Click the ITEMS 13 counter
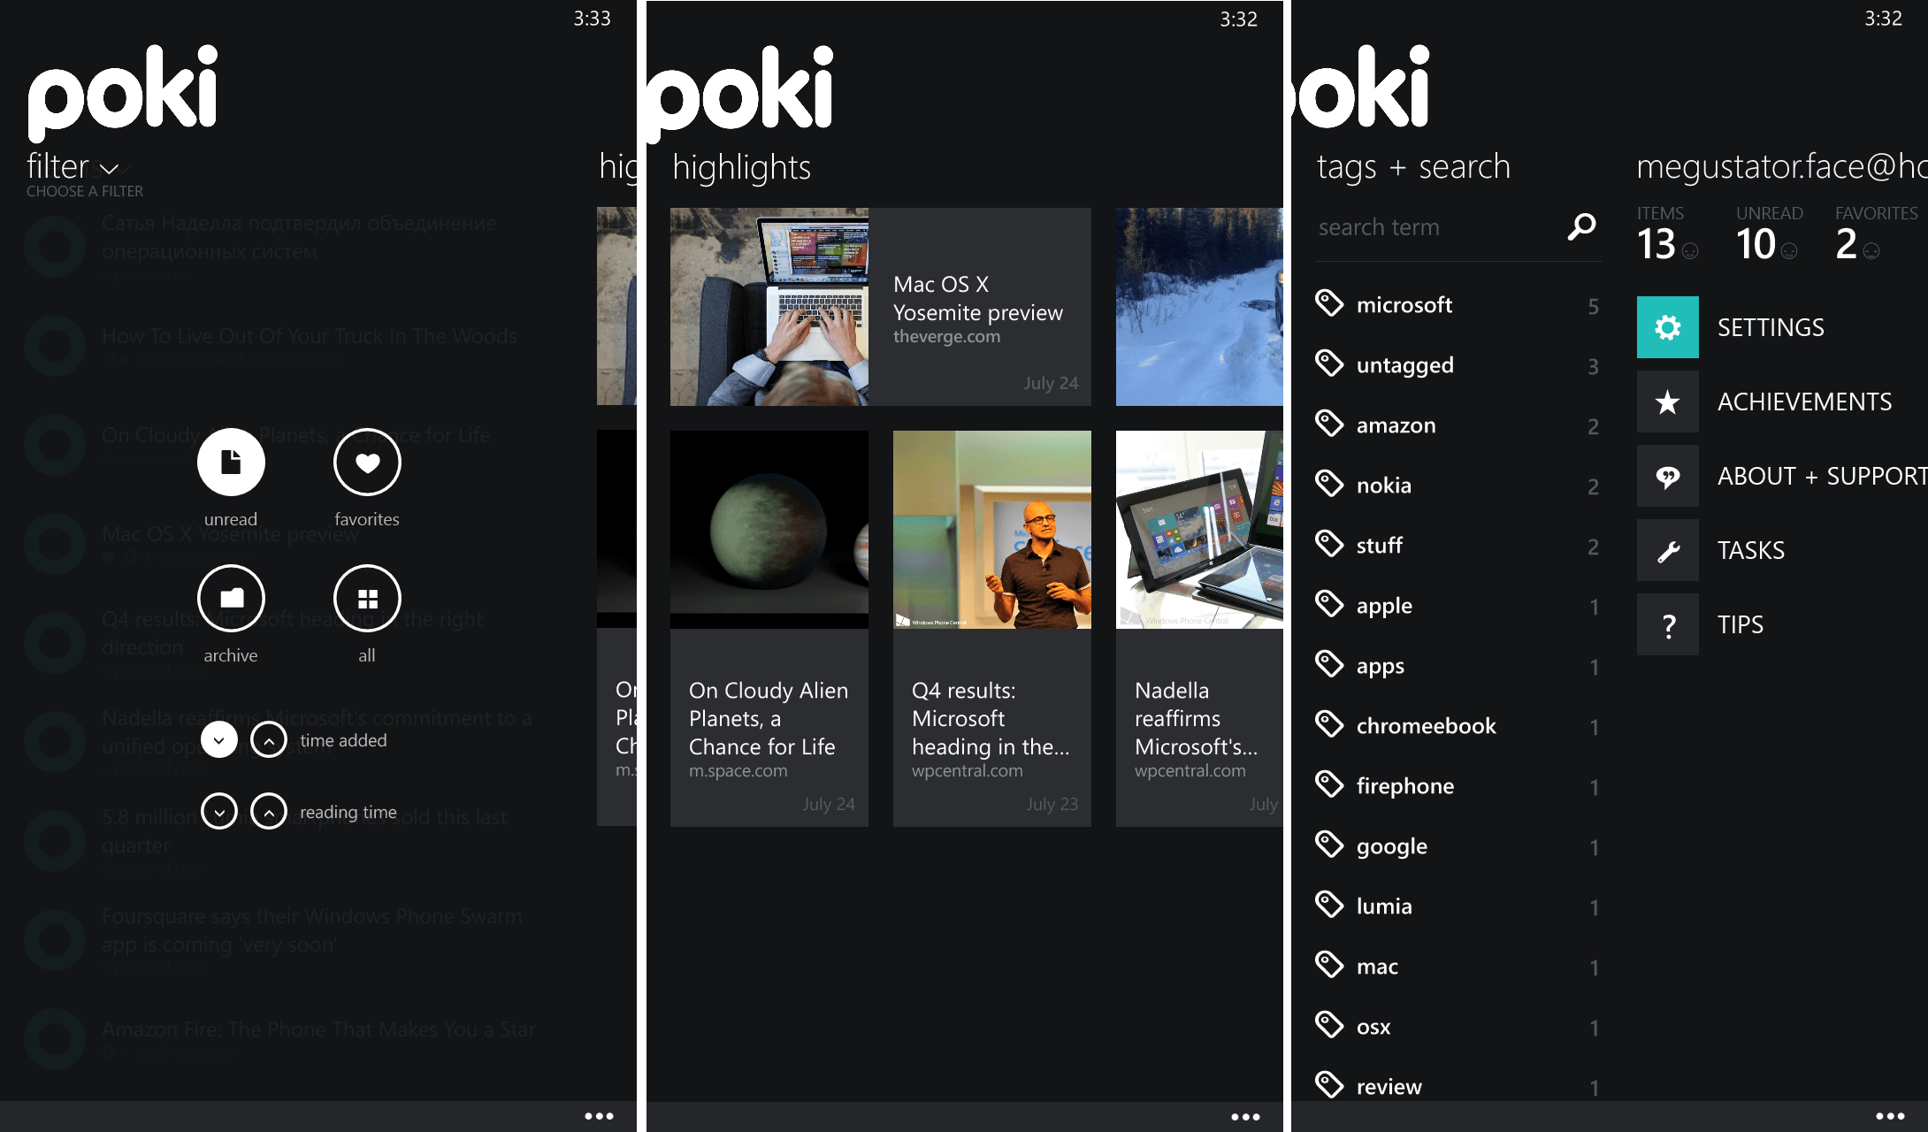 point(1666,234)
